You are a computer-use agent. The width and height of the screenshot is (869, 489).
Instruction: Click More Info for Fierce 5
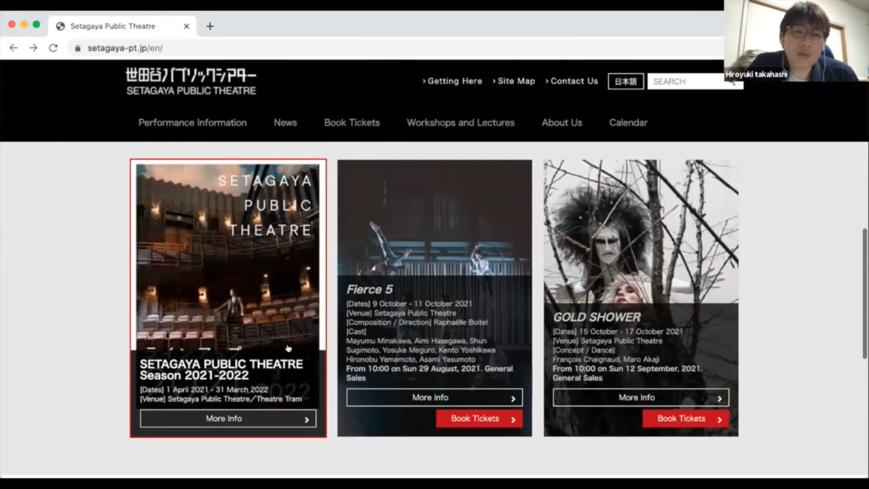(x=434, y=398)
